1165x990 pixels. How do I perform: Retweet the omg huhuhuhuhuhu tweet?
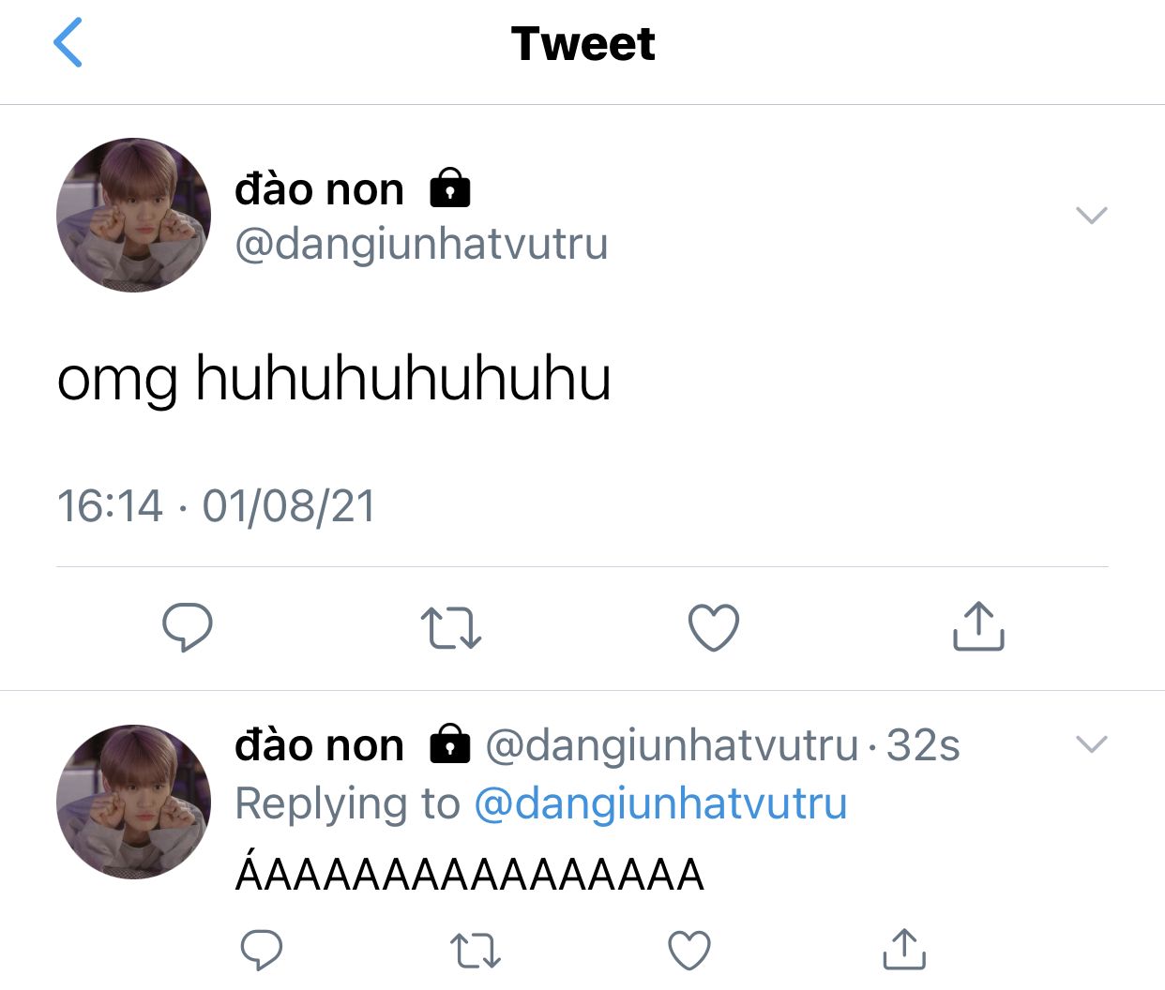pos(451,628)
